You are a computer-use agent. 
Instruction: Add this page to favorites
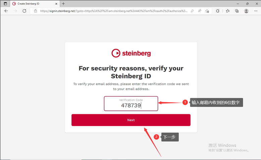tap(207, 11)
